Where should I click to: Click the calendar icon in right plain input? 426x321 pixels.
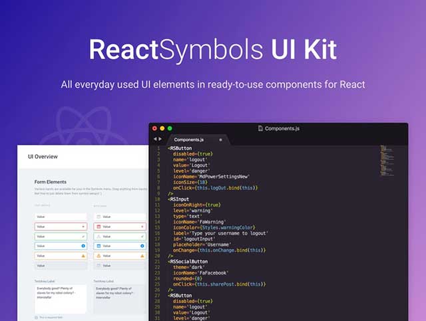[99, 217]
